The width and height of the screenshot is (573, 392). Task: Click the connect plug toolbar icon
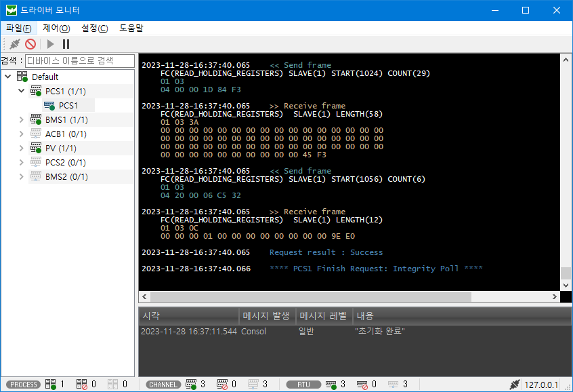(x=15, y=44)
